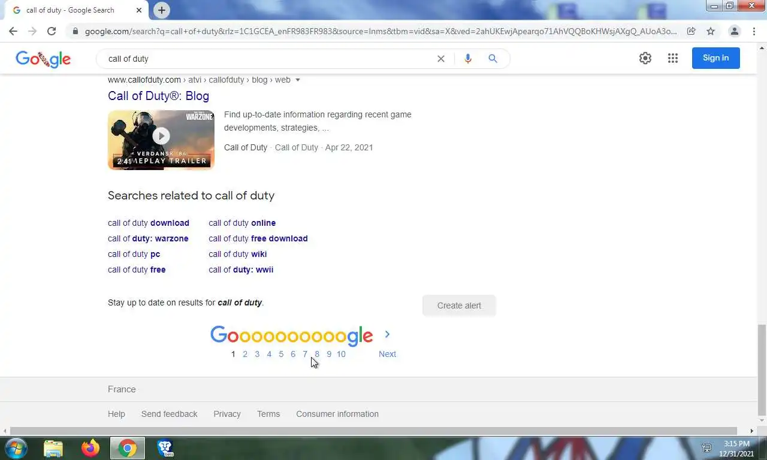Open Google quick settings gear
The height and width of the screenshot is (460, 767).
(x=645, y=58)
